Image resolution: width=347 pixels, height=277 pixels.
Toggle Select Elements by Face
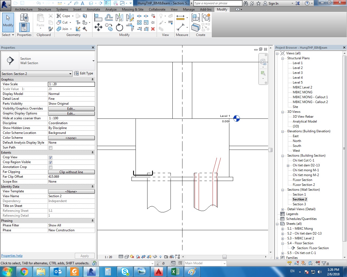(310, 263)
